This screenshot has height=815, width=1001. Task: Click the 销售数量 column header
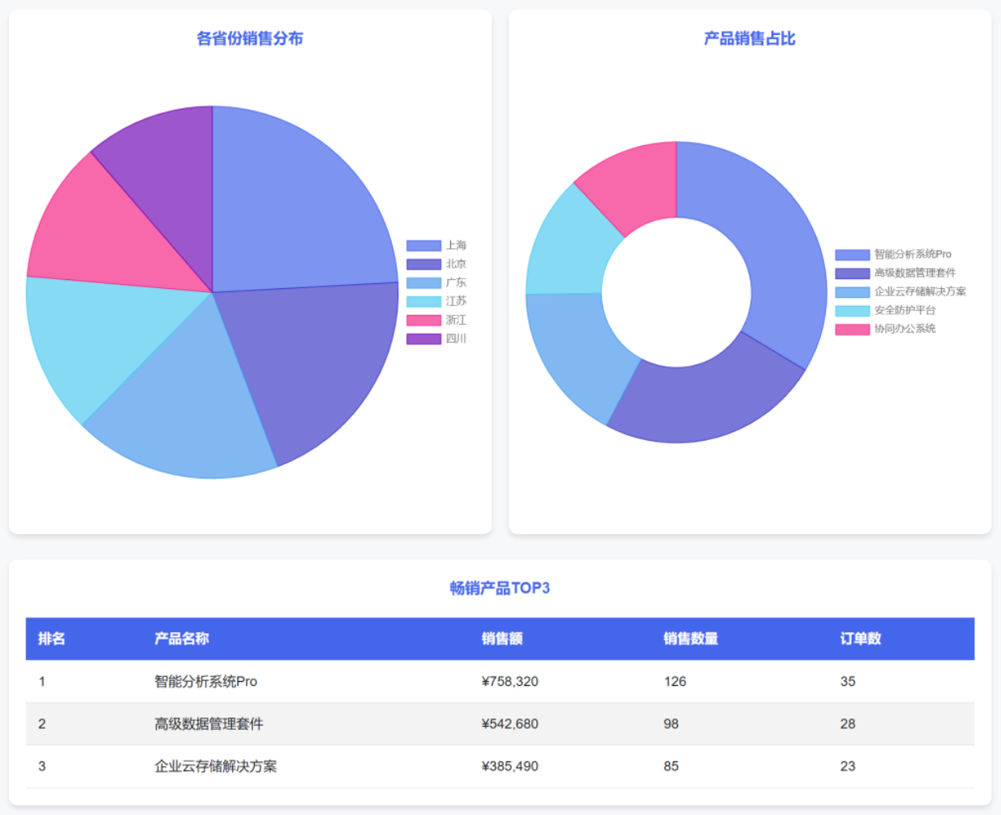pos(690,639)
